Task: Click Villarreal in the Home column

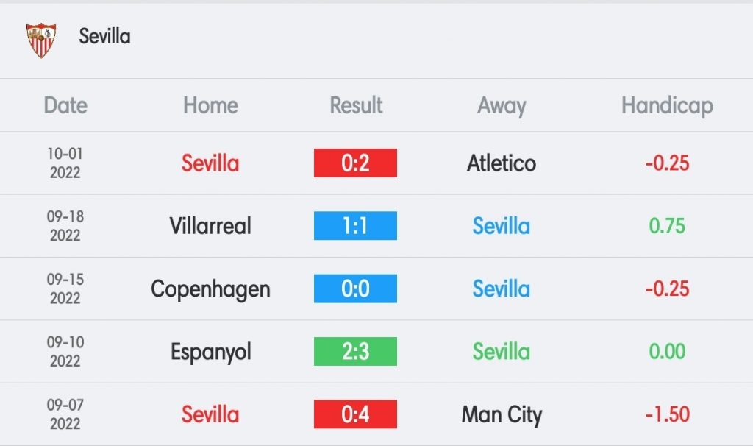Action: tap(210, 226)
